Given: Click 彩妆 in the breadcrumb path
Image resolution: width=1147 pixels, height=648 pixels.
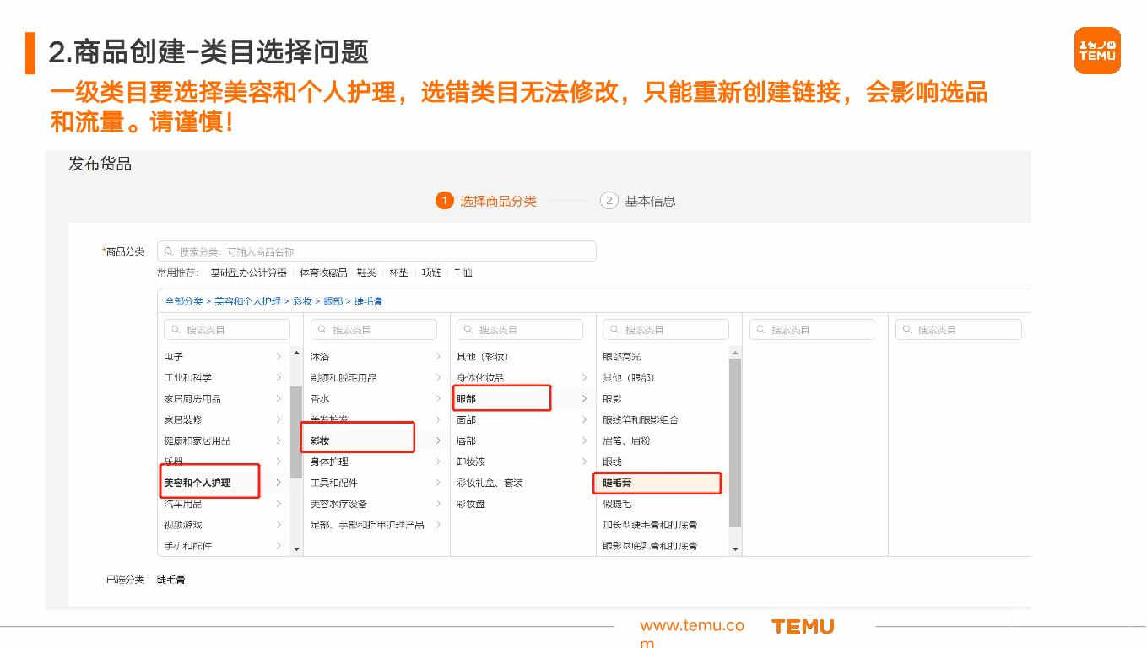Looking at the screenshot, I should [302, 301].
